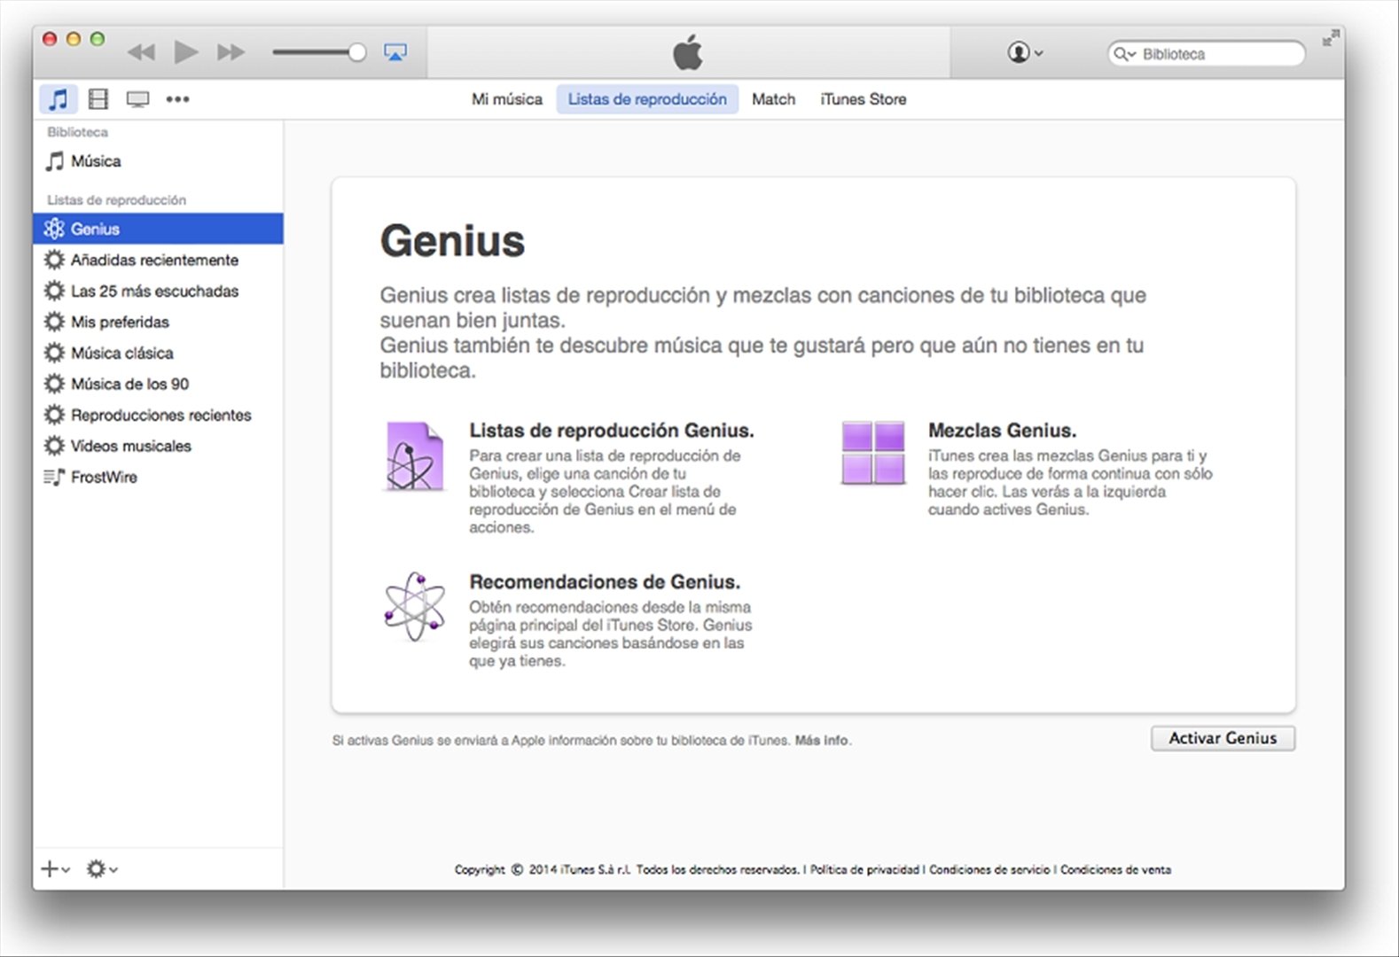Select Música in the Biblioteca sidebar
The height and width of the screenshot is (957, 1399).
[x=159, y=161]
